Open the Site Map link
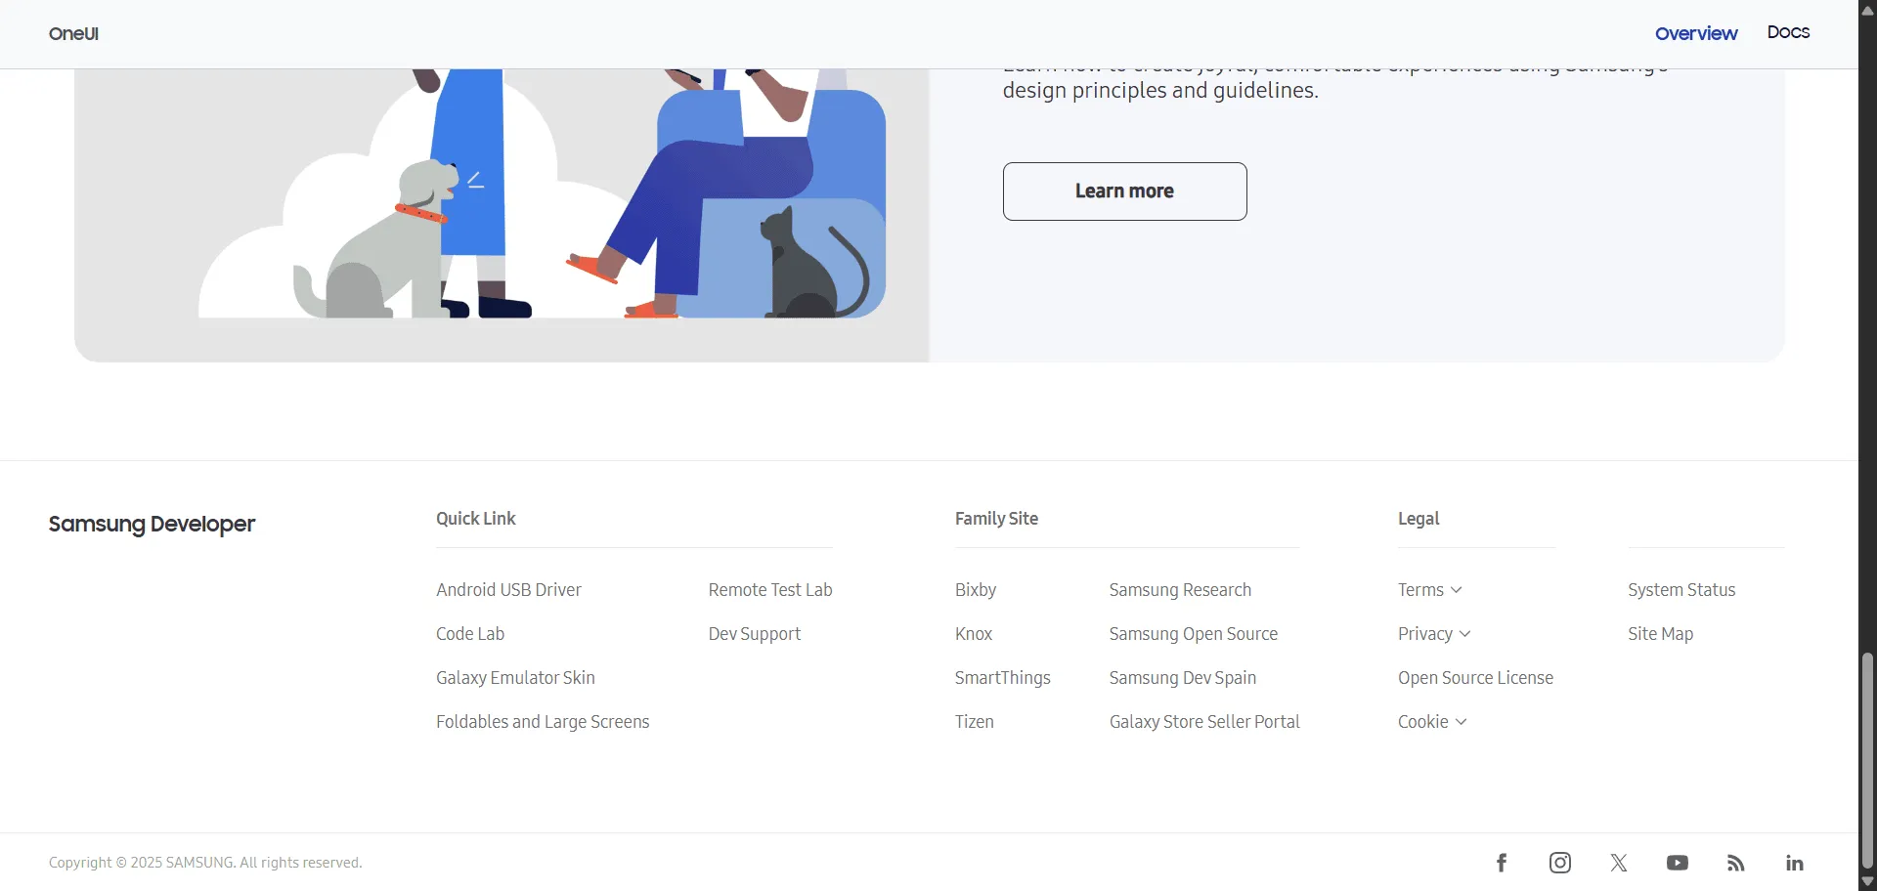 [1660, 634]
